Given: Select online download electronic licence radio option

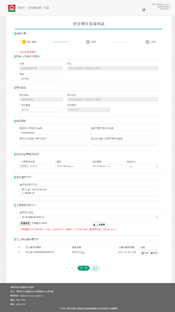Looking at the screenshot, I should coord(23,190).
